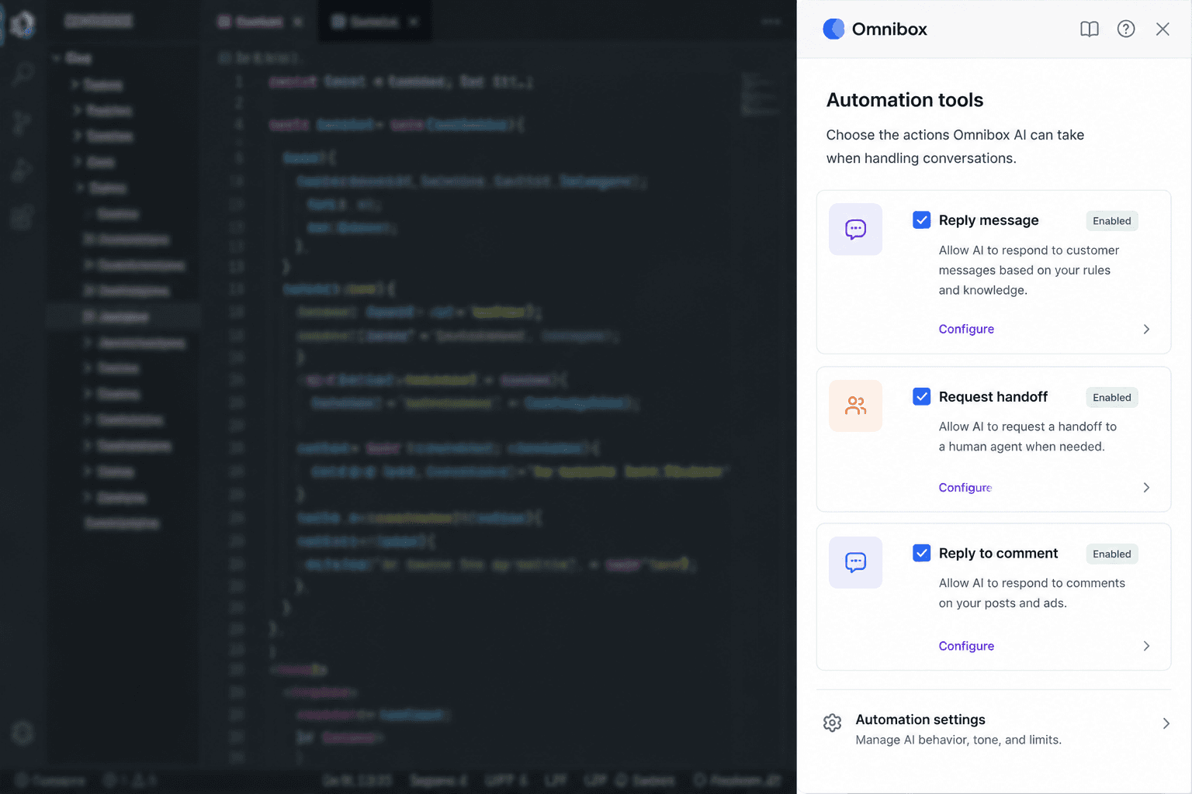Click the Enabled badge on Reply to comment
1192x794 pixels.
tap(1111, 554)
